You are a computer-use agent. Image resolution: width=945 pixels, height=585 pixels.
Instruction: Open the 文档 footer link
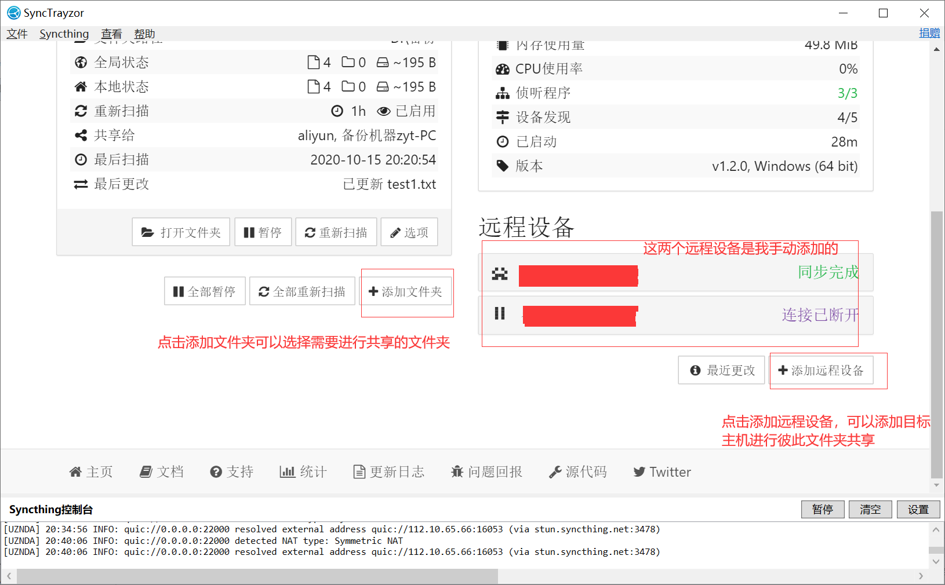(162, 472)
